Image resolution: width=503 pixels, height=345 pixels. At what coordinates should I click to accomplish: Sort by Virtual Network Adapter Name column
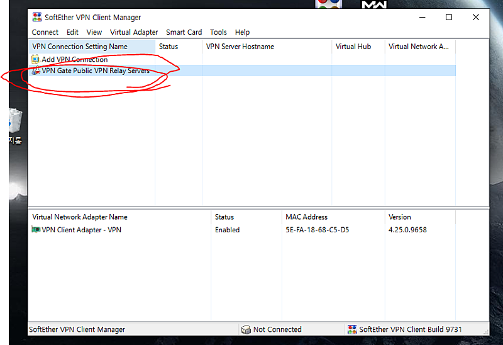click(x=119, y=217)
